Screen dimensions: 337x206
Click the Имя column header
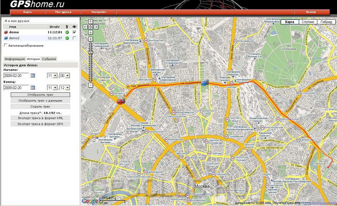tap(13, 27)
